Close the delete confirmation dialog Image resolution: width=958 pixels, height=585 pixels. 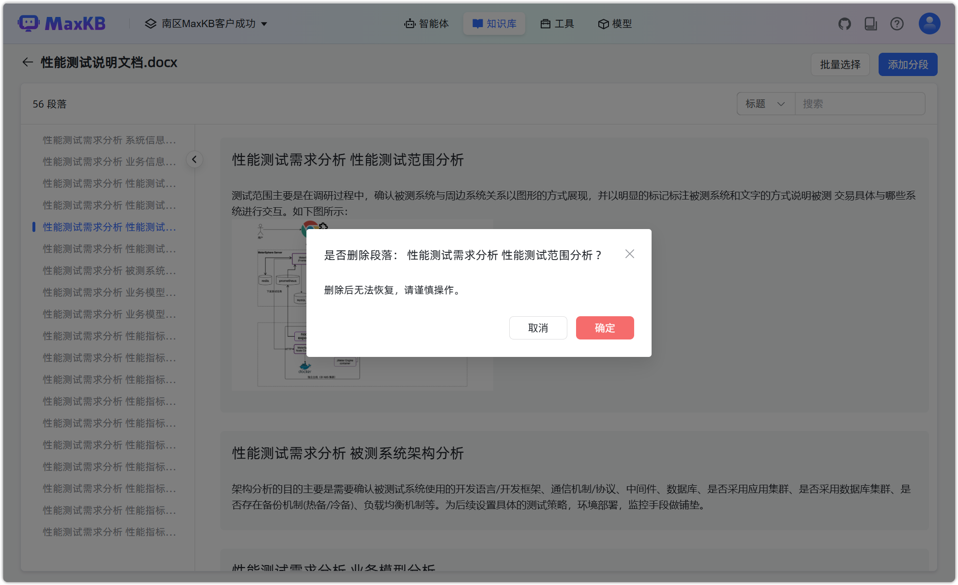(x=629, y=254)
